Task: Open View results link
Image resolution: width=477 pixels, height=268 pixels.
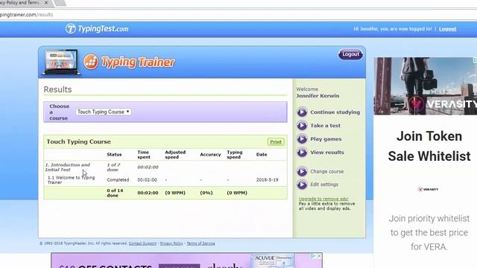Action: tap(327, 152)
